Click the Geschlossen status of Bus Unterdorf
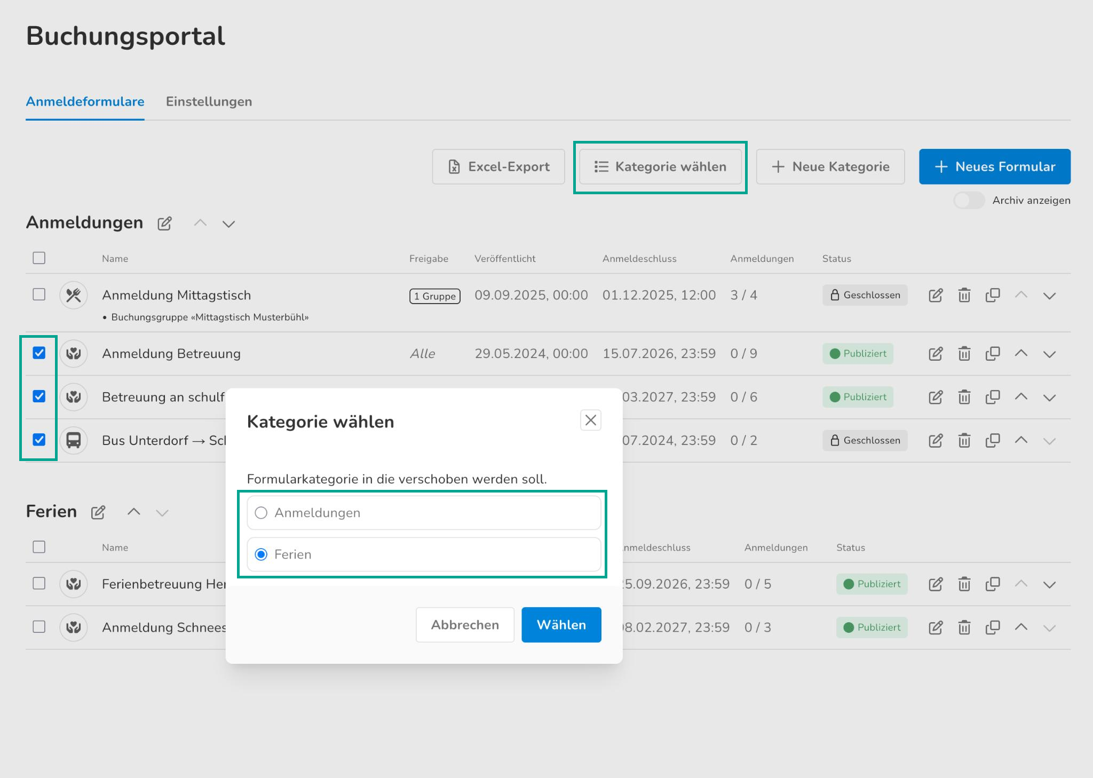This screenshot has width=1093, height=778. tap(865, 441)
